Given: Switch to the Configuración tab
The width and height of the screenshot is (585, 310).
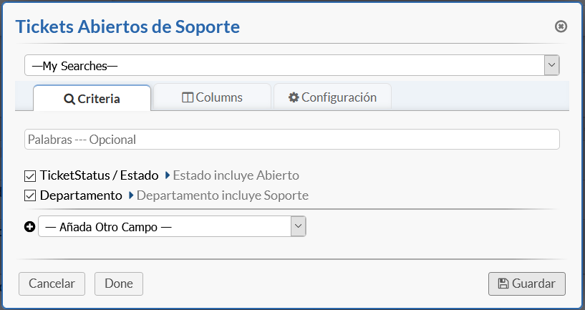Looking at the screenshot, I should (x=332, y=97).
